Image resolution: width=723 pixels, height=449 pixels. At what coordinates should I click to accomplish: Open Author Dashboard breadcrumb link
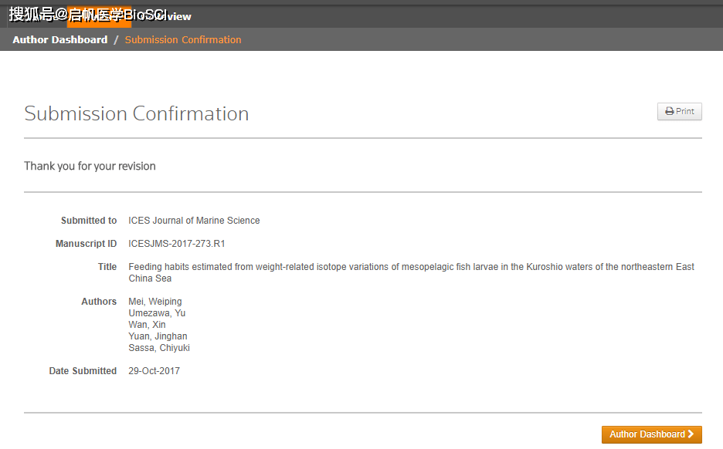click(x=60, y=39)
